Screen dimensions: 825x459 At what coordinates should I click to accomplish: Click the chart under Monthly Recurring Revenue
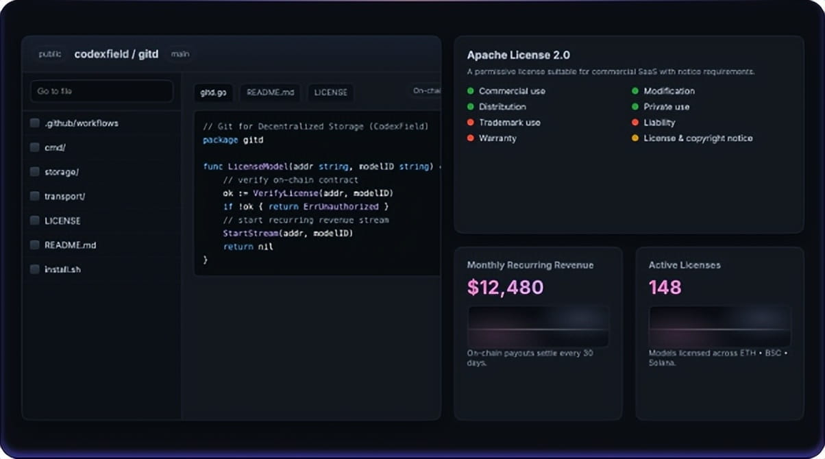538,327
